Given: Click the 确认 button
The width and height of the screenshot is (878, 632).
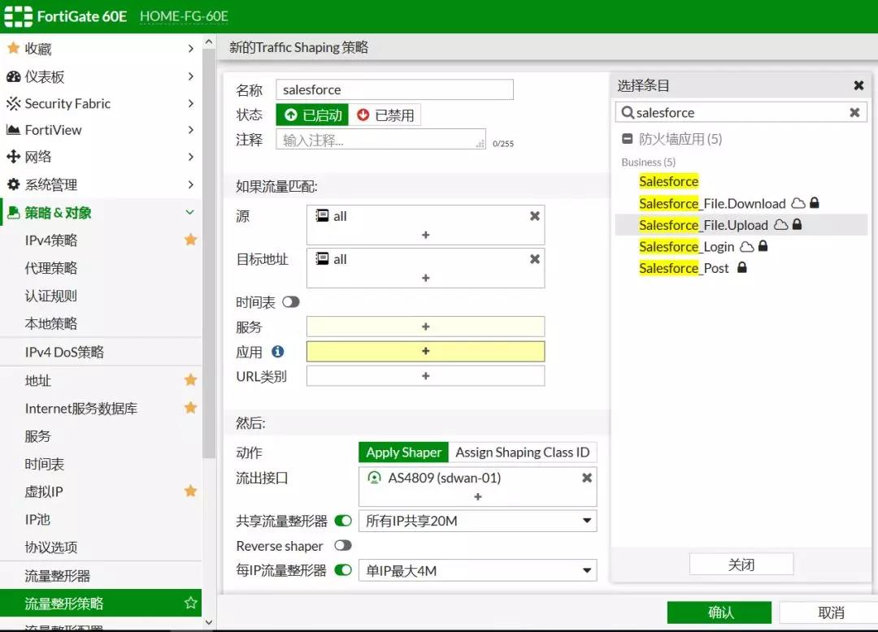Looking at the screenshot, I should point(719,613).
